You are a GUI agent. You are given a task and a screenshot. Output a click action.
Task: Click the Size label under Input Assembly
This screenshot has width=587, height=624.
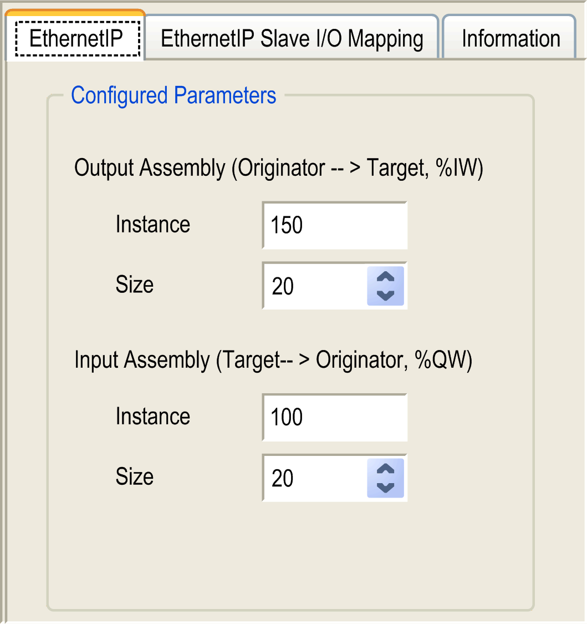point(135,478)
